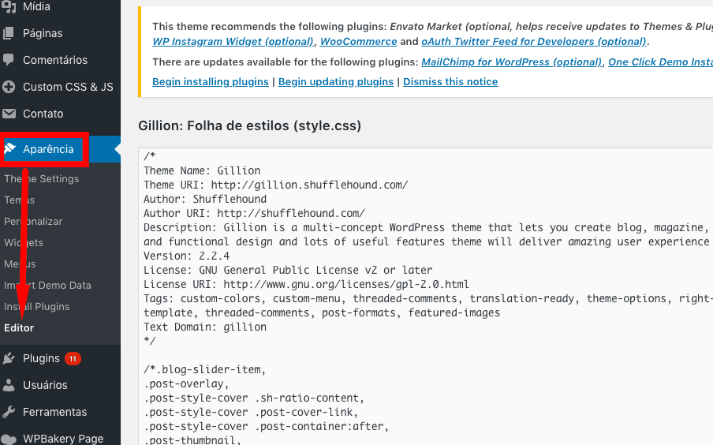Screen dimensions: 713x445
Task: Click the Author: Shufflehound line
Action: coord(205,199)
